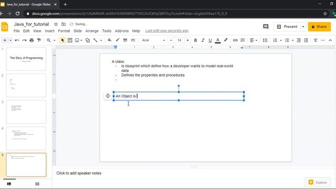Image resolution: width=336 pixels, height=189 pixels.
Task: Start the slideshow with Present button
Action: click(287, 27)
